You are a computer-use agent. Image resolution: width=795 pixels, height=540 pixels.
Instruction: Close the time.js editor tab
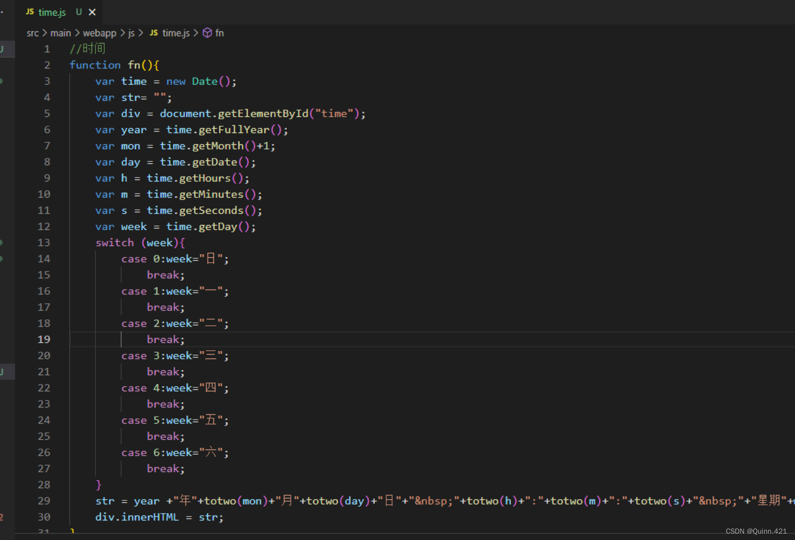click(x=92, y=12)
